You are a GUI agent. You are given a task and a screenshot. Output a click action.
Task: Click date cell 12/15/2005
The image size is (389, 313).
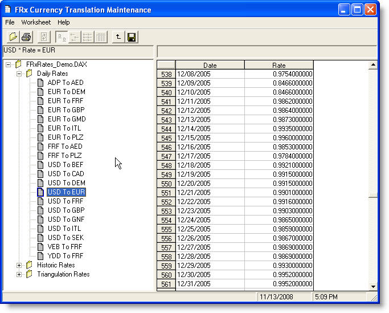point(210,138)
